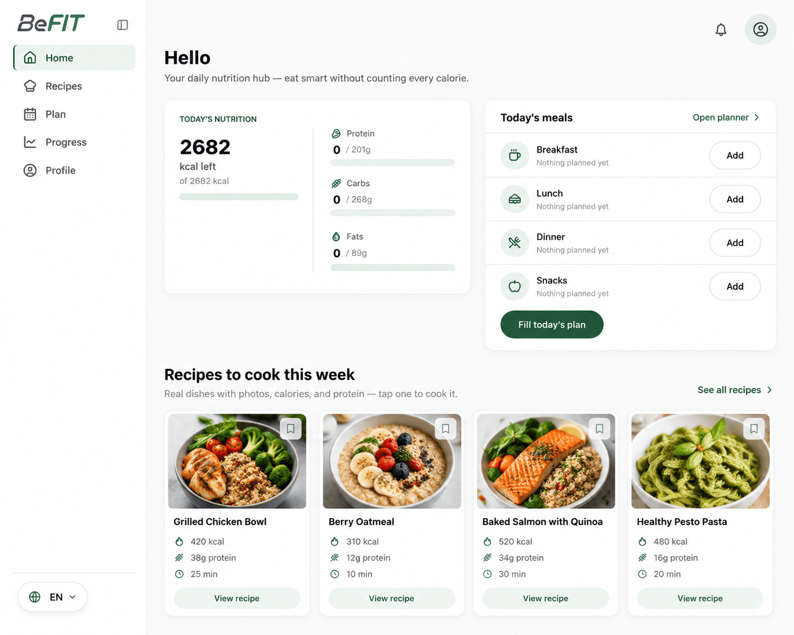794x635 pixels.
Task: Bookmark the Baked Salmon with Quinoa recipe
Action: tap(600, 429)
